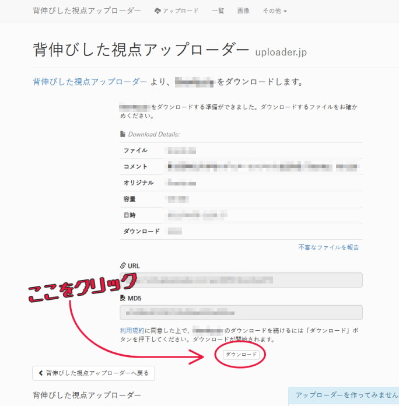Screen dimensions: 399x406
Task: Click the Download Details: heading text
Action: [x=154, y=134]
